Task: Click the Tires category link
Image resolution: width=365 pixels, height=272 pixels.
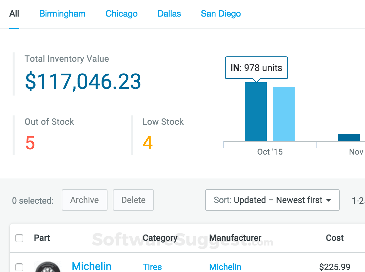Action: (152, 267)
